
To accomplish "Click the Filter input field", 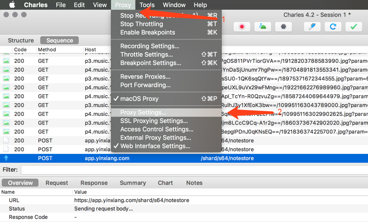I will (x=194, y=170).
